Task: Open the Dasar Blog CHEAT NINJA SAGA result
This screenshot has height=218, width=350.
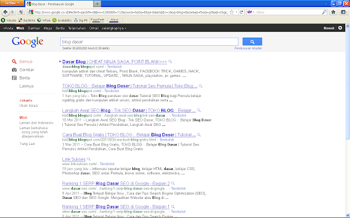Action: [x=114, y=62]
